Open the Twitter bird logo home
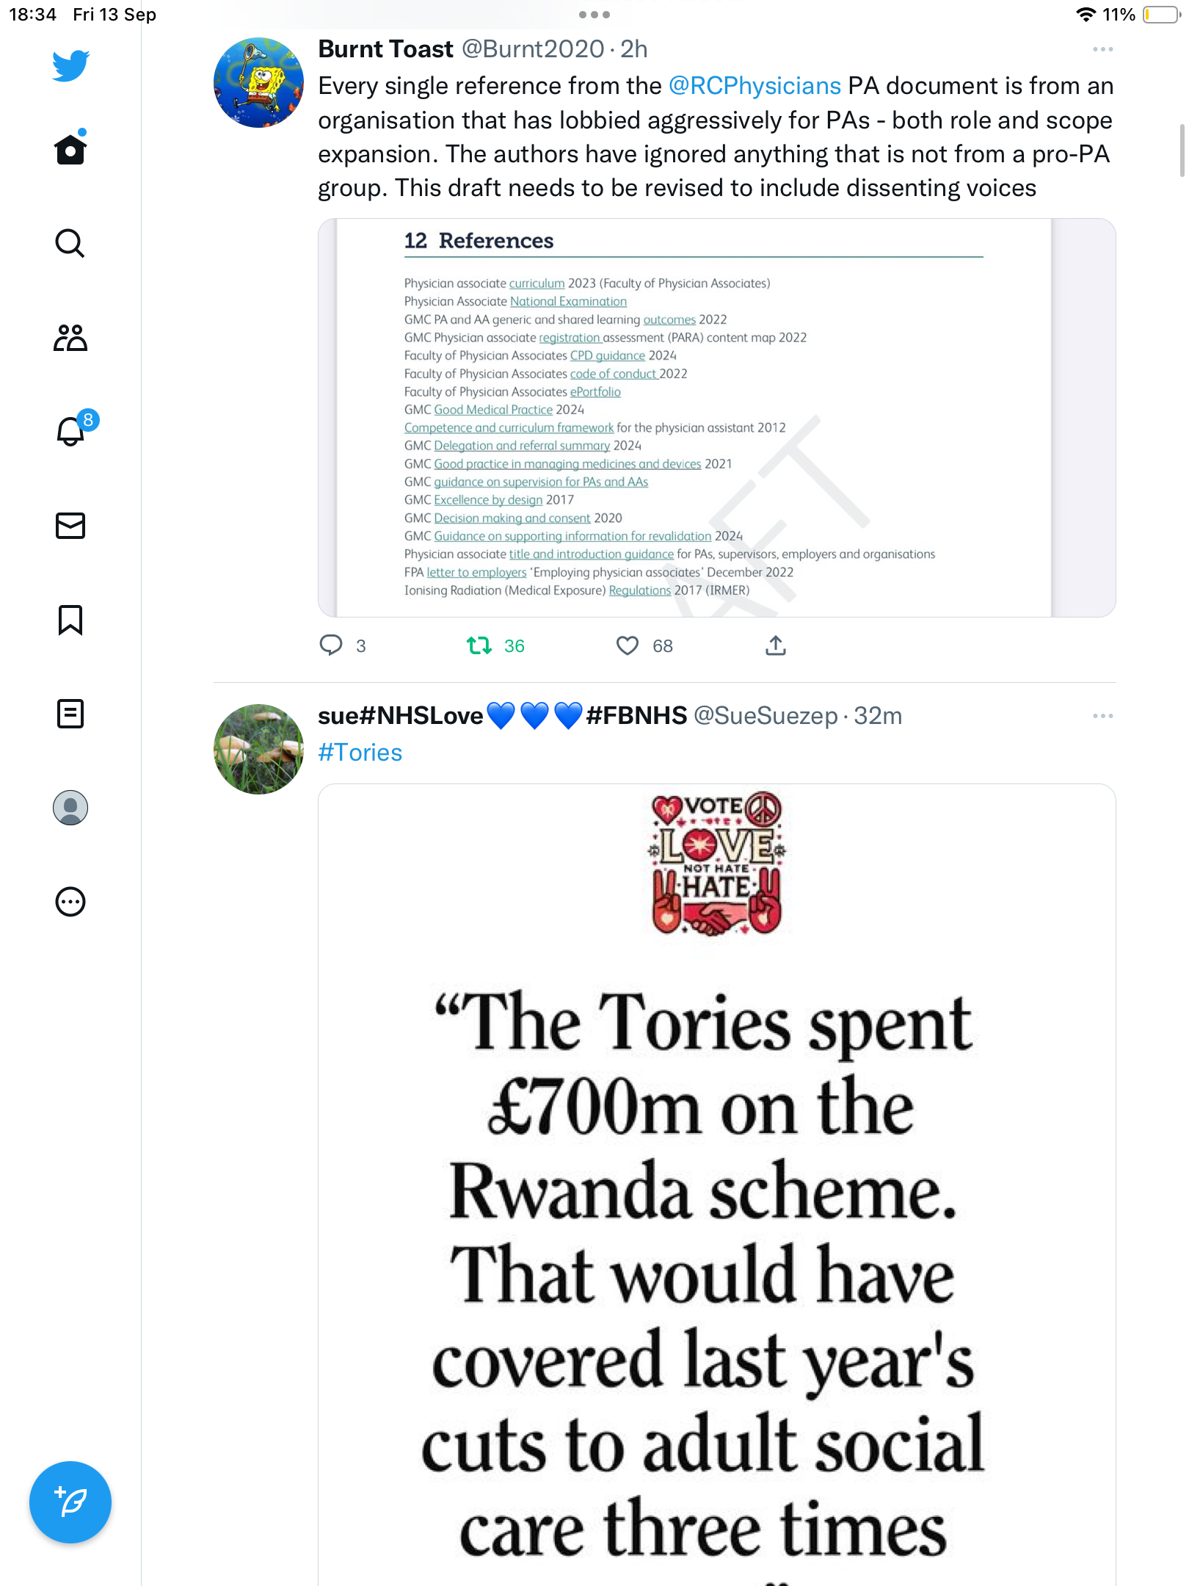 (x=70, y=66)
